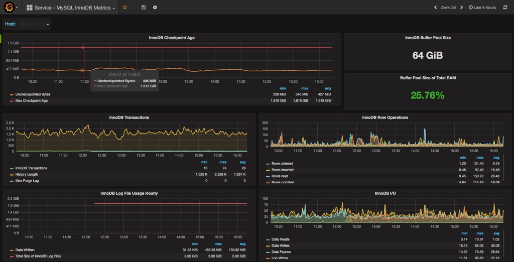Open the InnoDB Row Operations panel title menu
Image resolution: width=514 pixels, height=262 pixels.
385,117
